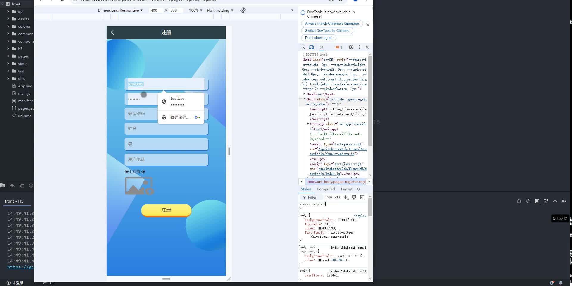Click the stop square icon in console toolbar

pos(537,201)
